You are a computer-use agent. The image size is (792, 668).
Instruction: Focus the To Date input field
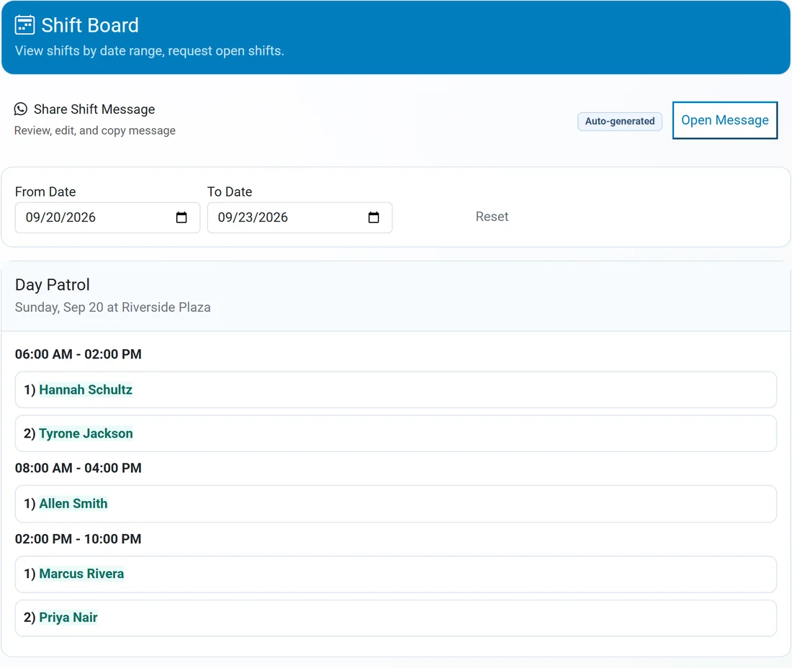300,217
